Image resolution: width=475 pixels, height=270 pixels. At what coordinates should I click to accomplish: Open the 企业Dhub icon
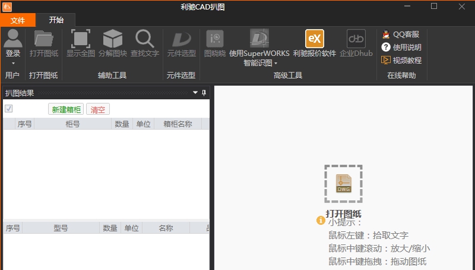[356, 39]
